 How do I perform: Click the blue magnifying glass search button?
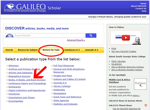[91, 36]
